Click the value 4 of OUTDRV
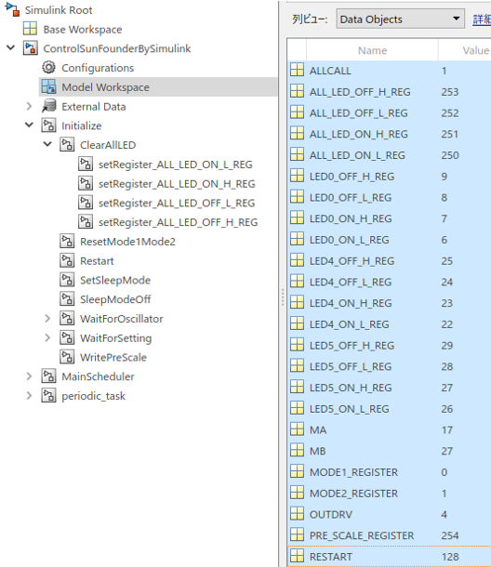This screenshot has height=567, width=491. click(444, 514)
